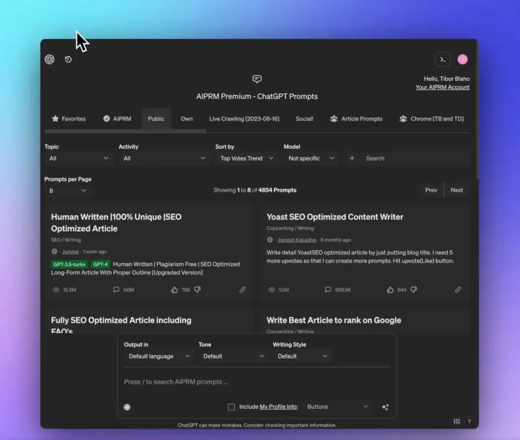Click the round plus attach icon
Viewport: 520px width, 440px height.
click(x=127, y=407)
